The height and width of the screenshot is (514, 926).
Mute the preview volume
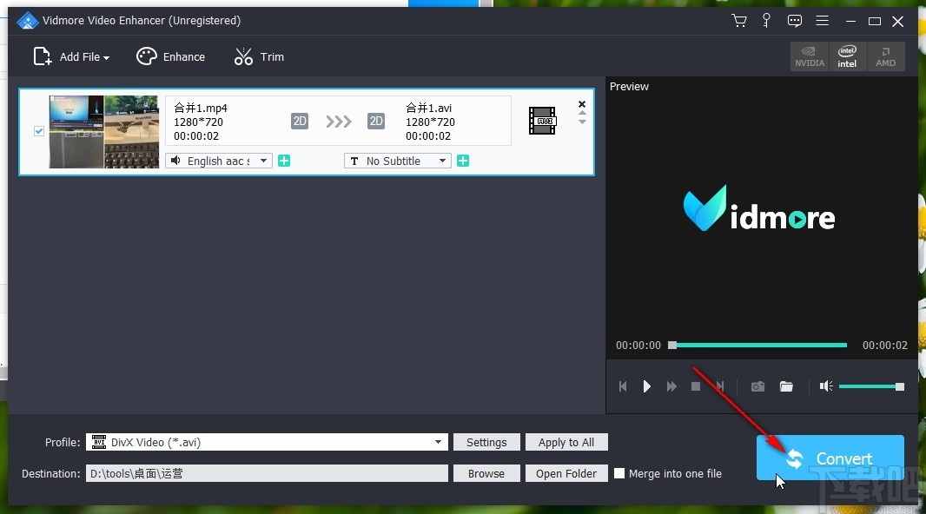pyautogui.click(x=825, y=386)
